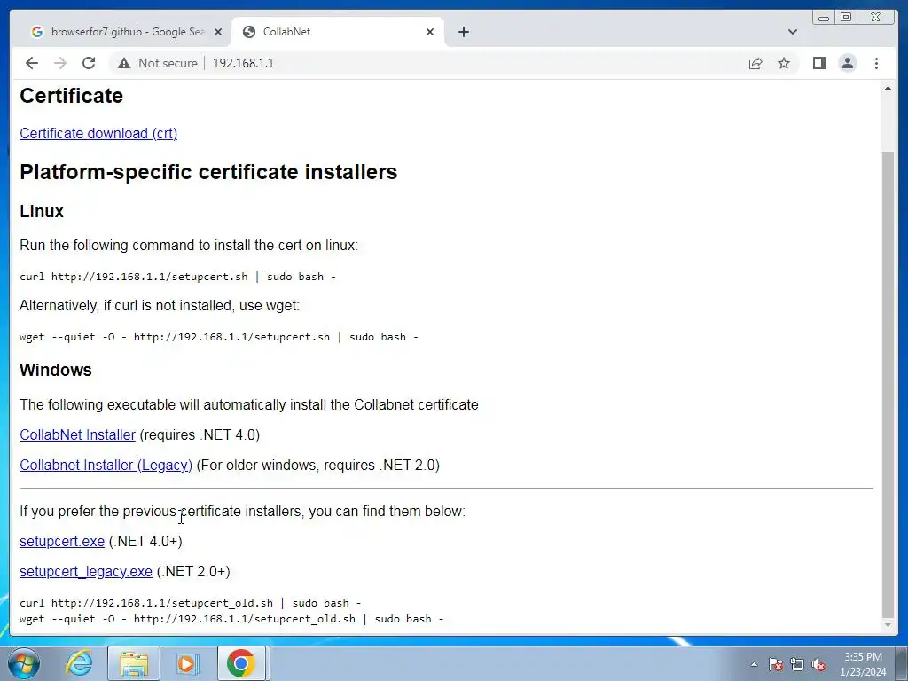This screenshot has width=908, height=681.
Task: Launch Internet Explorer from taskbar
Action: pos(79,663)
